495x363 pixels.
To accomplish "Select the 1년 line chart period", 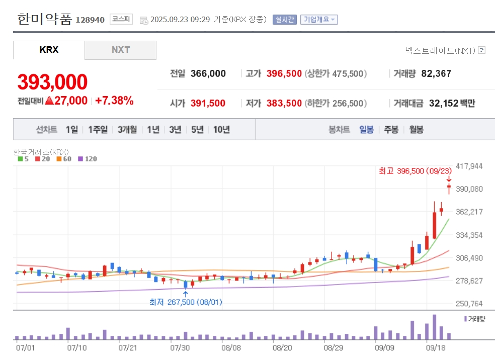I will pos(153,129).
